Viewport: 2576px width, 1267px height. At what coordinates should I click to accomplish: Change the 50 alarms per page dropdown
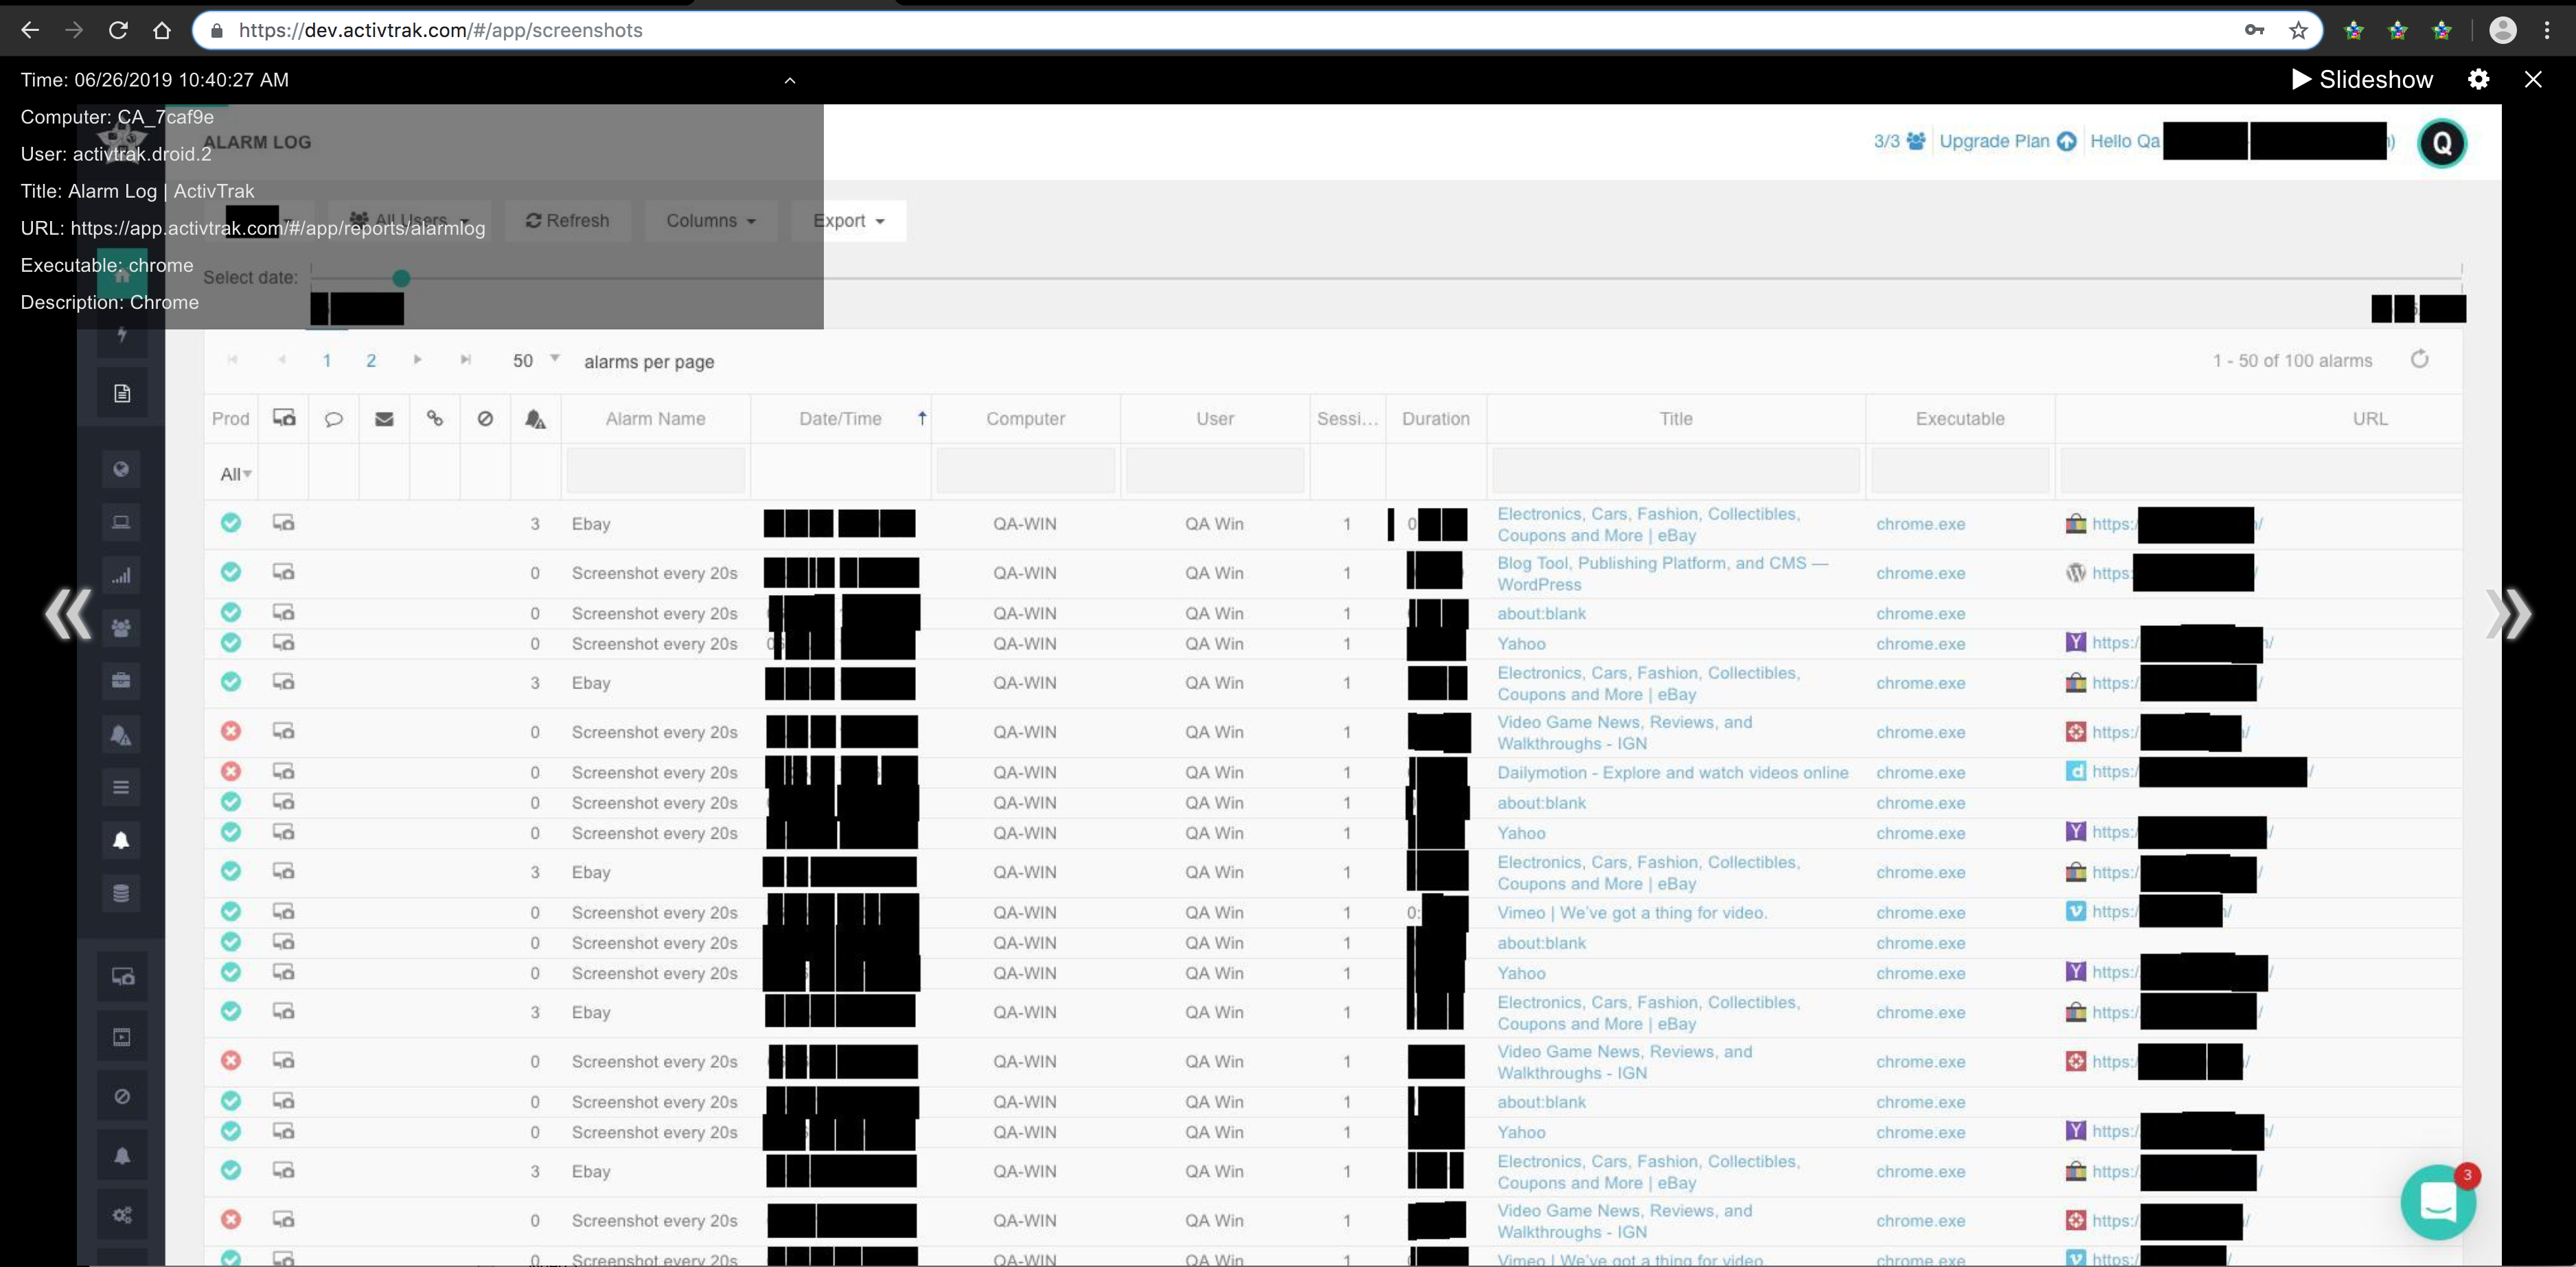(x=536, y=360)
